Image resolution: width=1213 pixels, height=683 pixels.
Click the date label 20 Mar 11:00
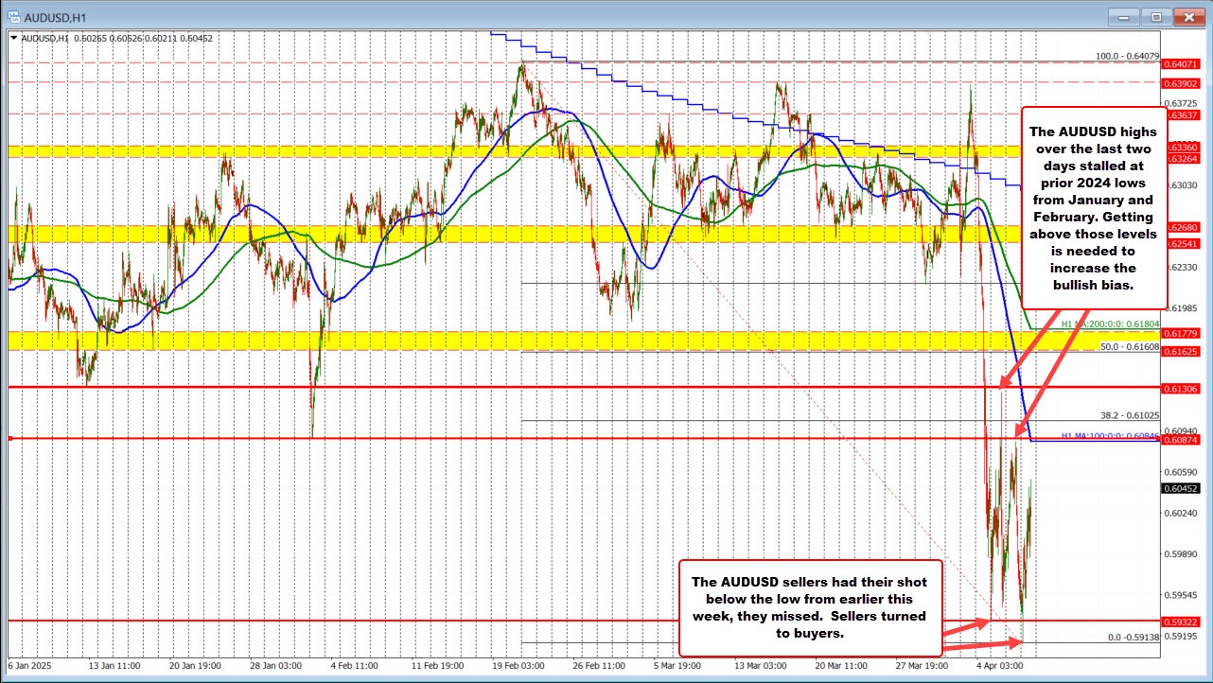click(x=843, y=665)
